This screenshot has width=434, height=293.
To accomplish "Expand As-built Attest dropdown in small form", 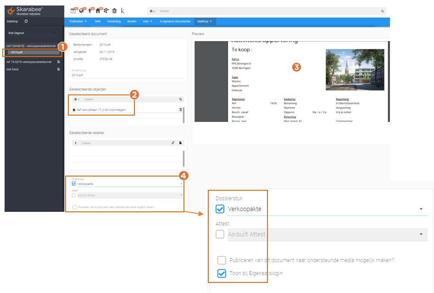I will coord(181,195).
